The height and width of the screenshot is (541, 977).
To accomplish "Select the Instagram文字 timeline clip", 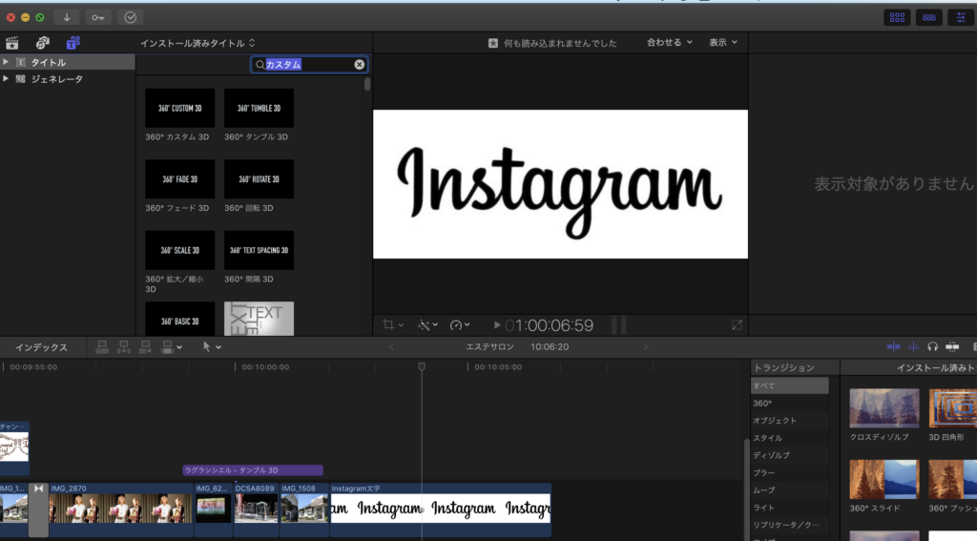I will [x=441, y=509].
